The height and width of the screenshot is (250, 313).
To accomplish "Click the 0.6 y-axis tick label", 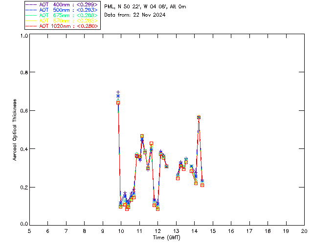I will pos(24,111).
